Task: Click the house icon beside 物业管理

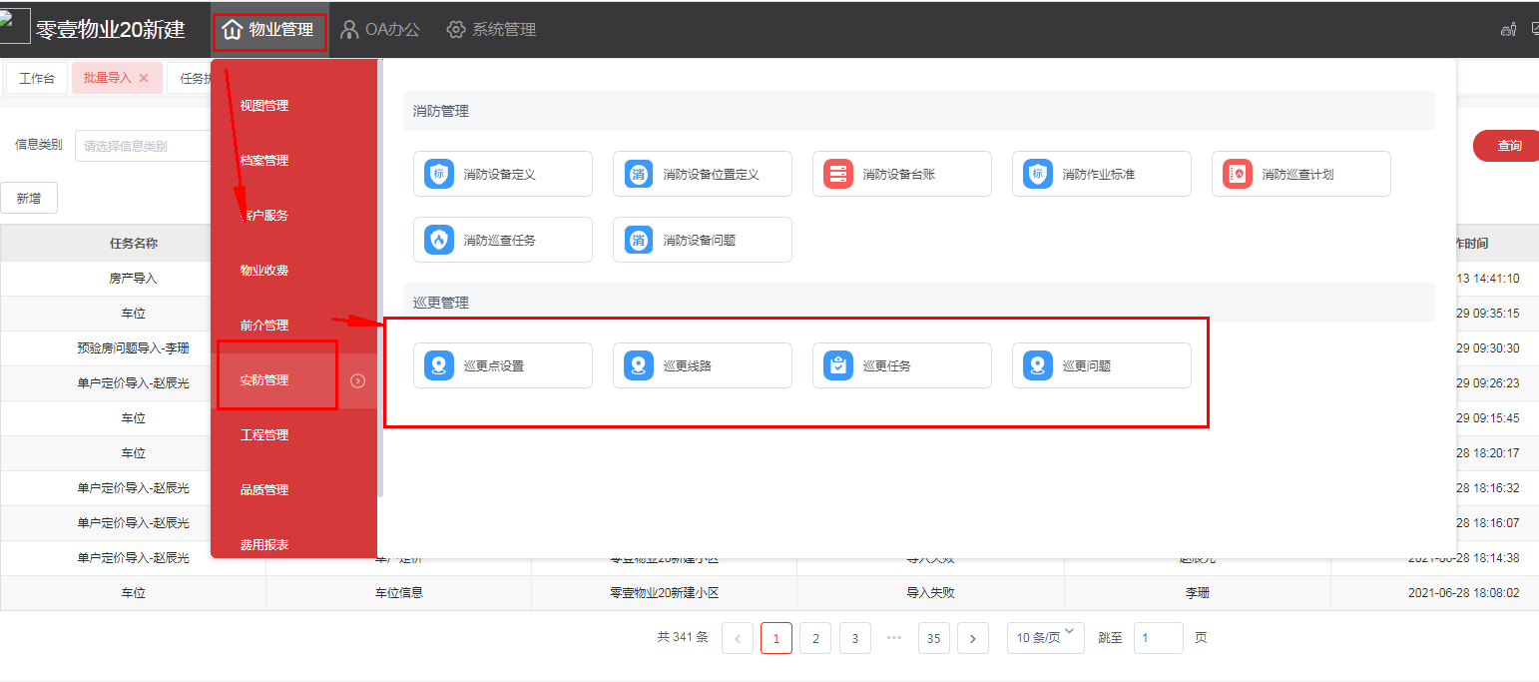Action: (233, 30)
